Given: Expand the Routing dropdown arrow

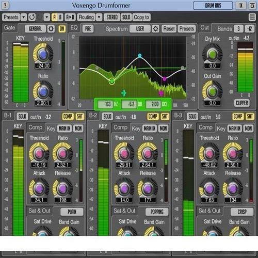Looking at the screenshot, I should pyautogui.click(x=99, y=17).
